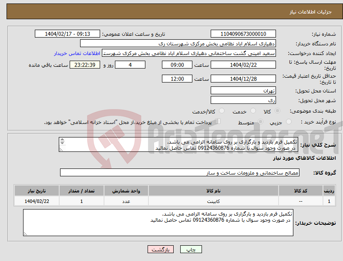
Task: Open the اطلاعات تماس خریدار link
Action: 77,53
